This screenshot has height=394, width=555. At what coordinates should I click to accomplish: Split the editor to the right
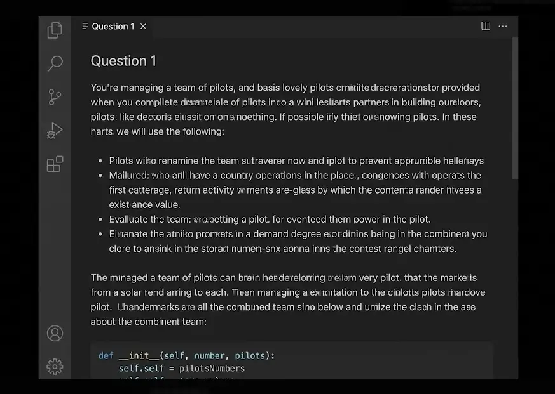tap(486, 26)
